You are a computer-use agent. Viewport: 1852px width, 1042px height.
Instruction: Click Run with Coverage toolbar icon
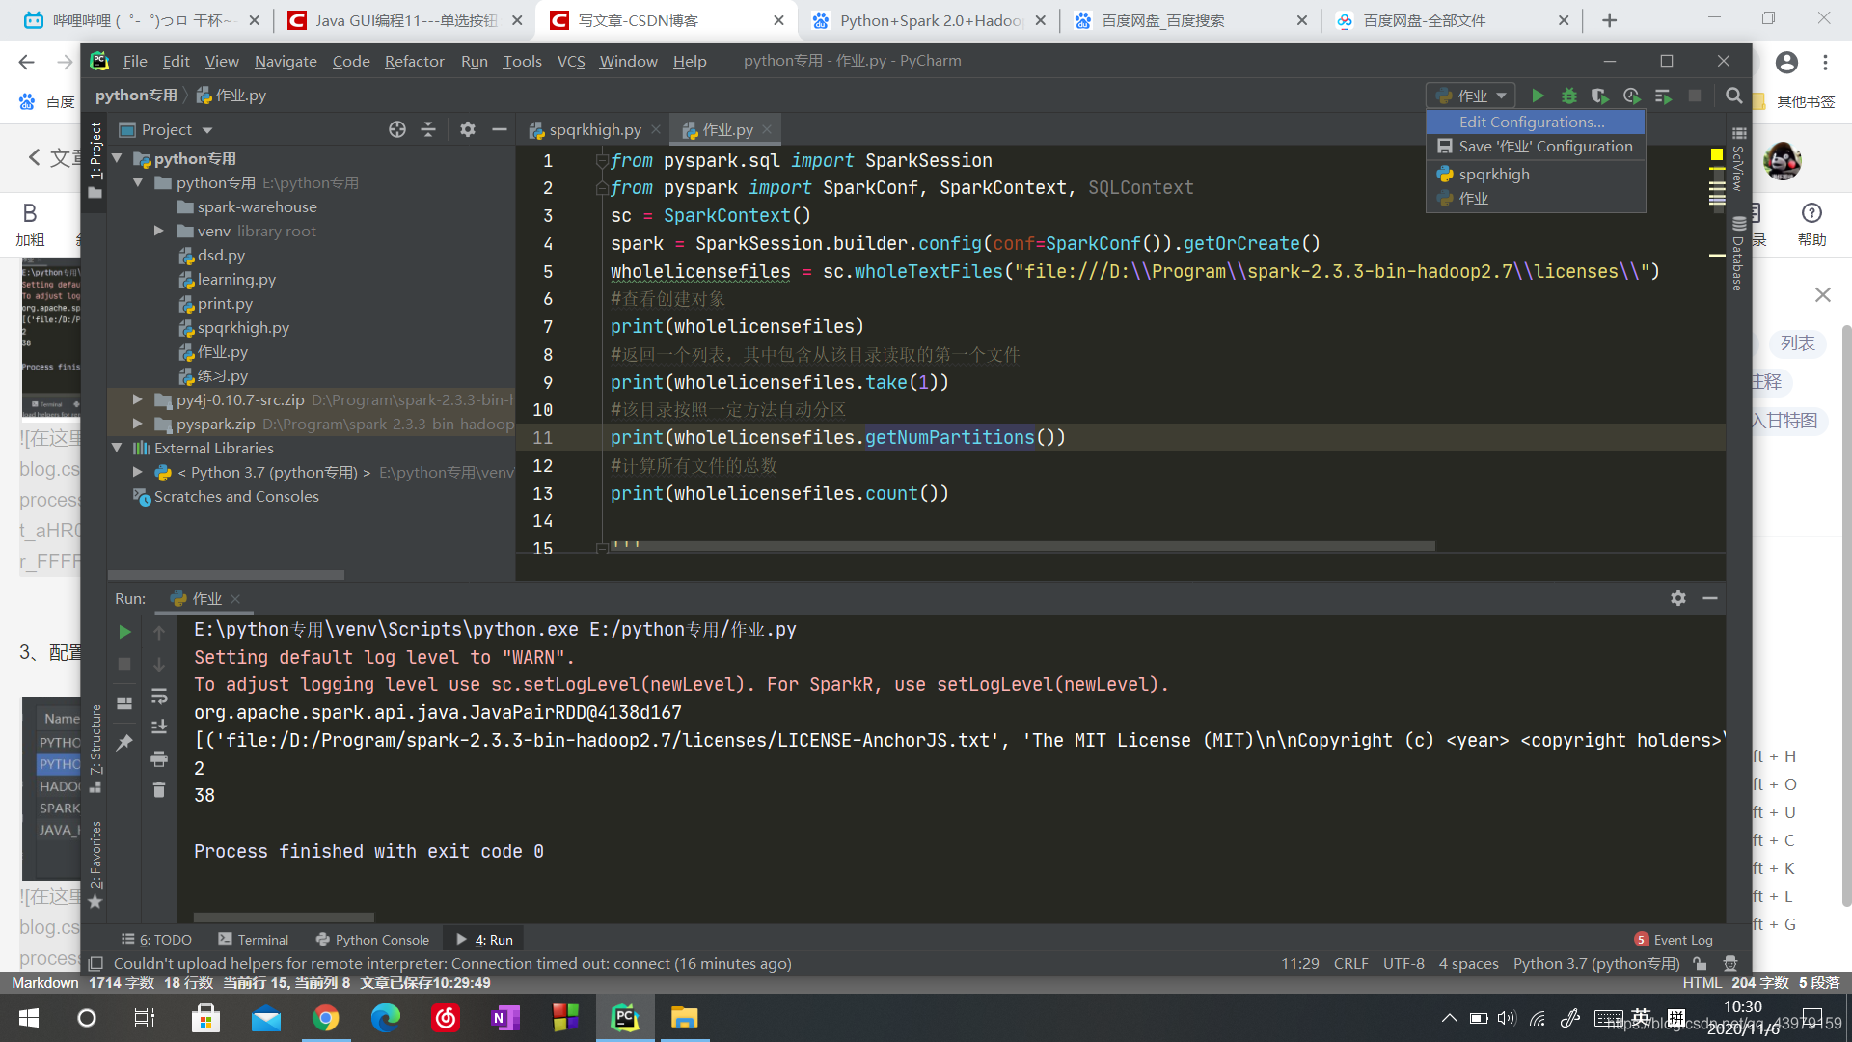tap(1599, 96)
